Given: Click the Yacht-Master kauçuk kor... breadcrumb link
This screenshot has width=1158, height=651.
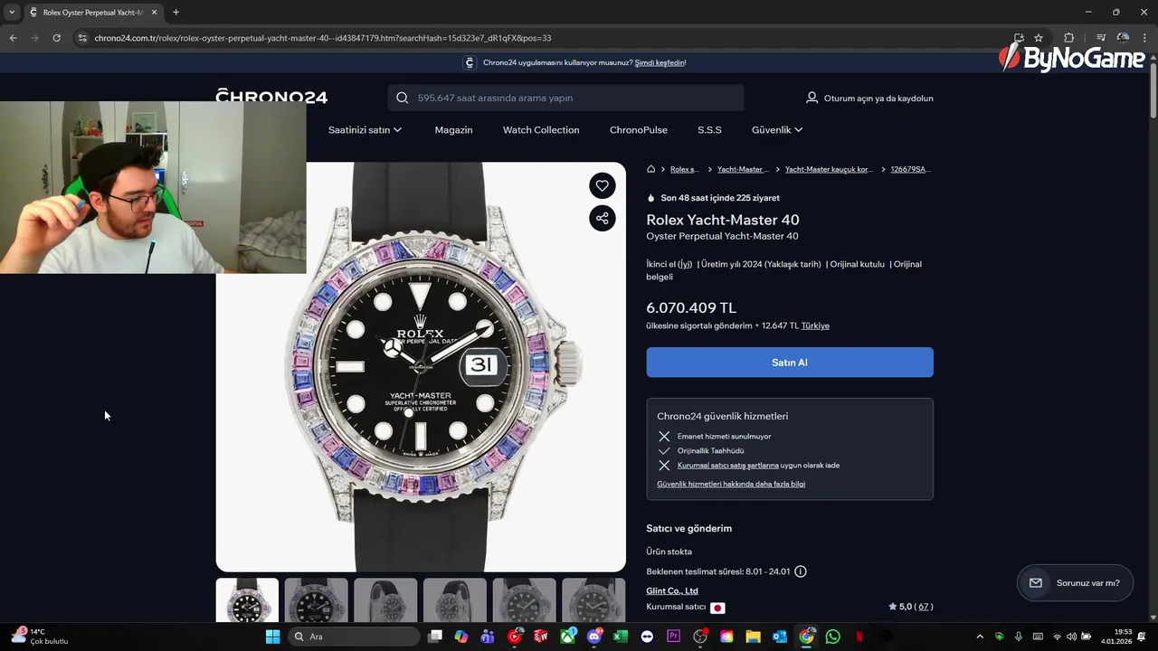Looking at the screenshot, I should 830,169.
